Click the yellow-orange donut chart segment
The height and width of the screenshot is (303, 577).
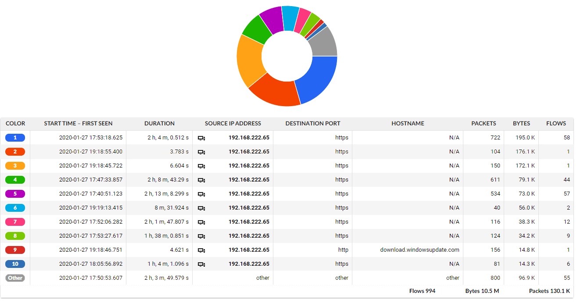coord(250,61)
